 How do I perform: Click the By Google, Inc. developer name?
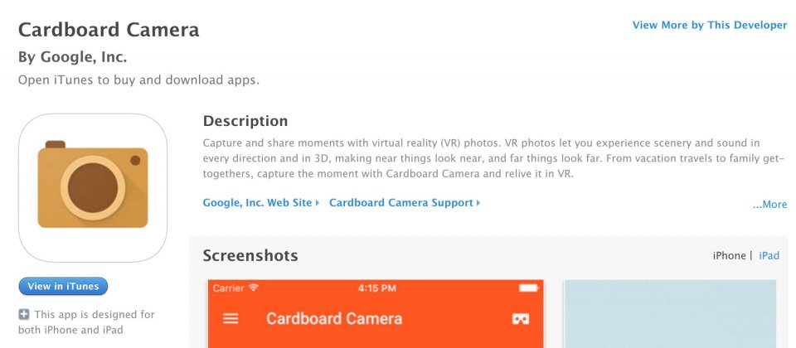pos(72,57)
